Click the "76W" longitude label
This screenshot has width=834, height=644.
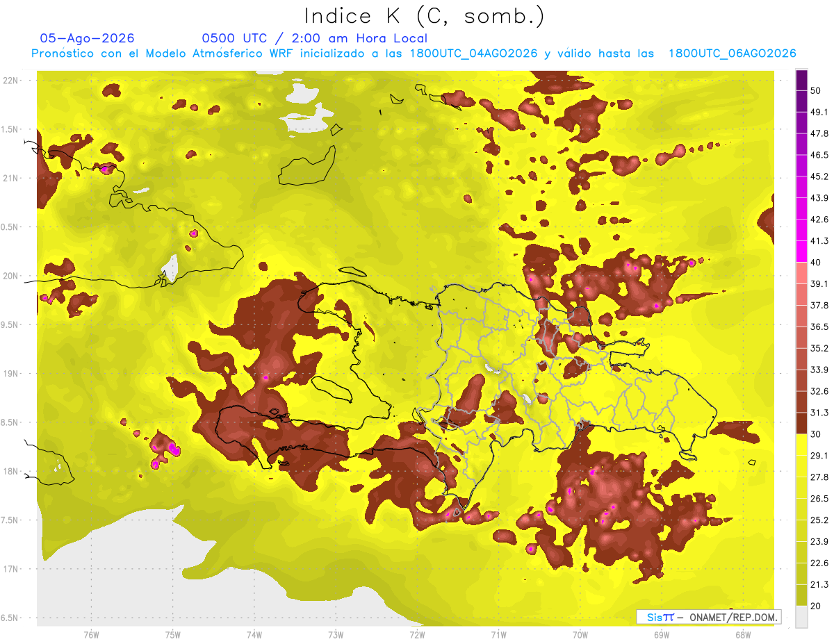coord(91,634)
